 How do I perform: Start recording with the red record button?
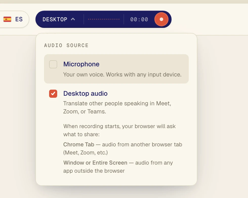click(161, 19)
